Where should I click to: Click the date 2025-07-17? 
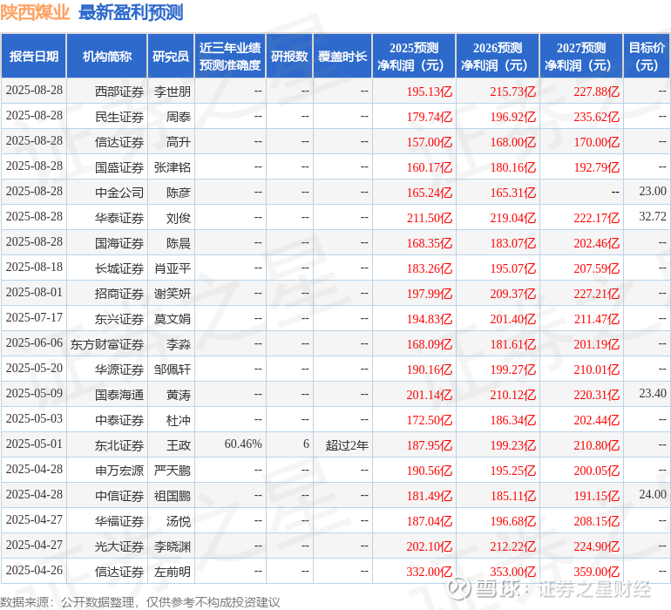pos(34,317)
